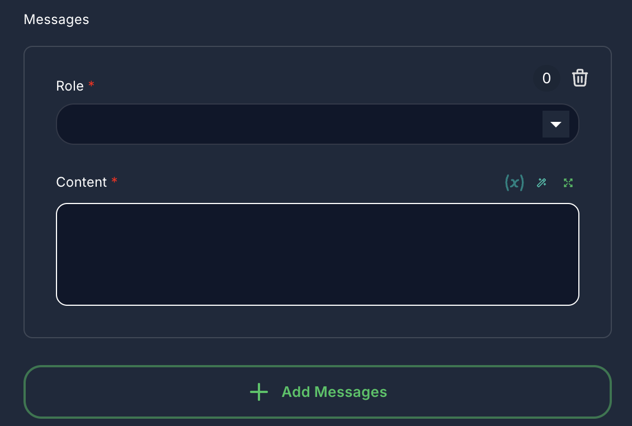This screenshot has height=426, width=632.
Task: Click the 0 index badge
Action: [546, 78]
